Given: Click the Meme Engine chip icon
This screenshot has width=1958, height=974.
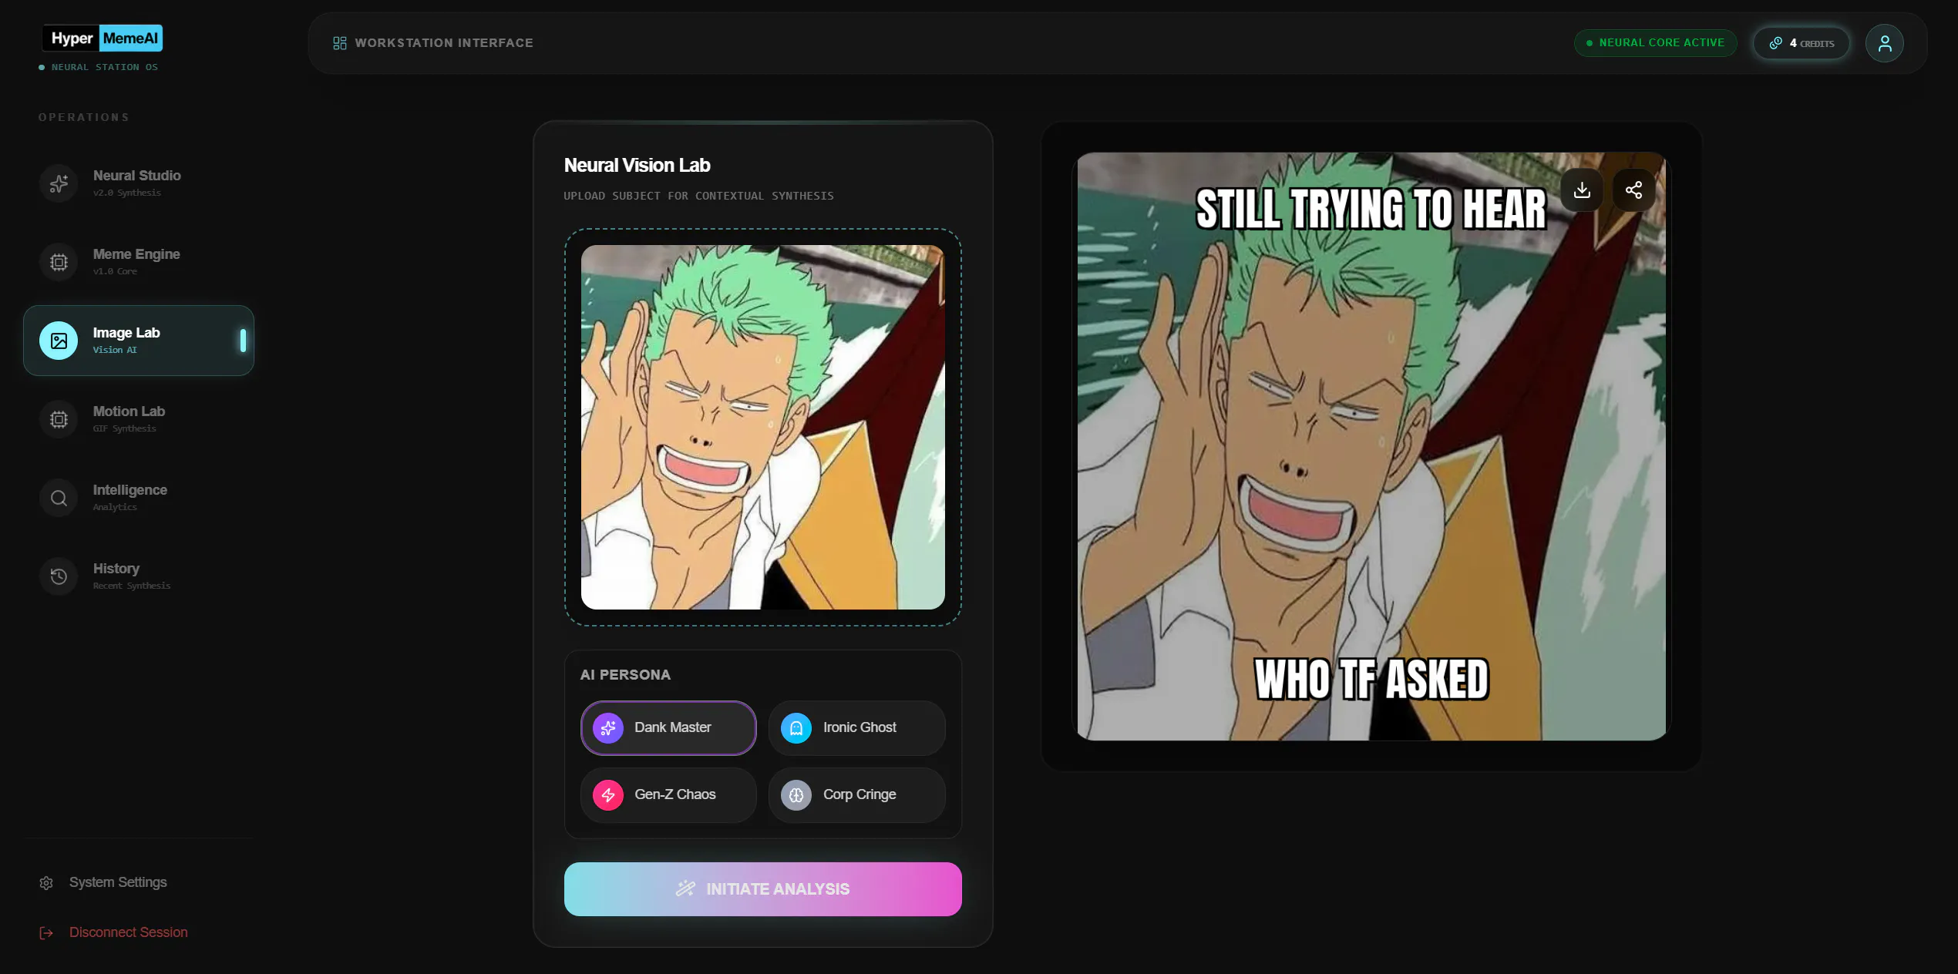Looking at the screenshot, I should point(59,262).
